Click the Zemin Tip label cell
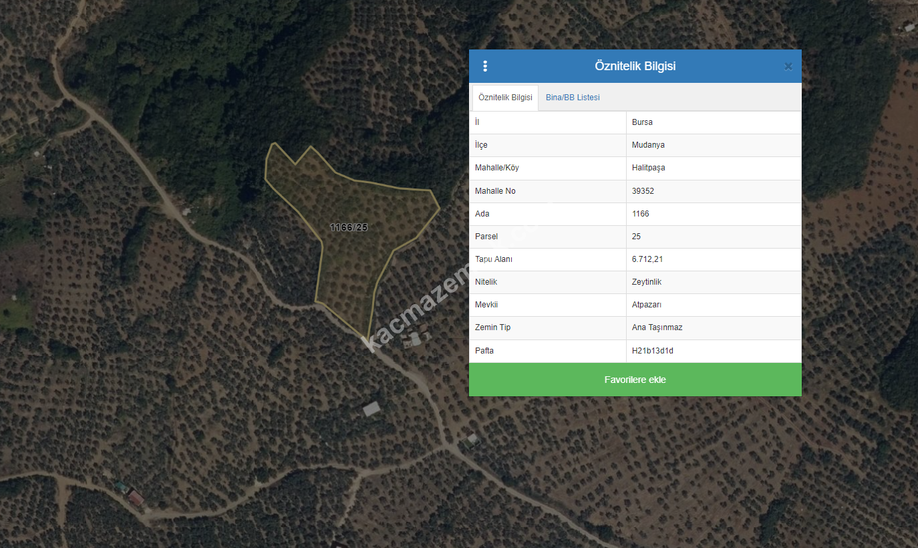The width and height of the screenshot is (918, 548). coord(492,327)
